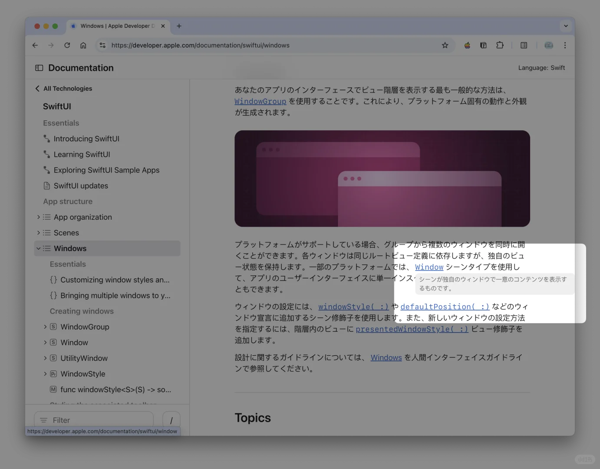The width and height of the screenshot is (600, 469).
Task: Click the App structure sidebar label
Action: pos(68,201)
